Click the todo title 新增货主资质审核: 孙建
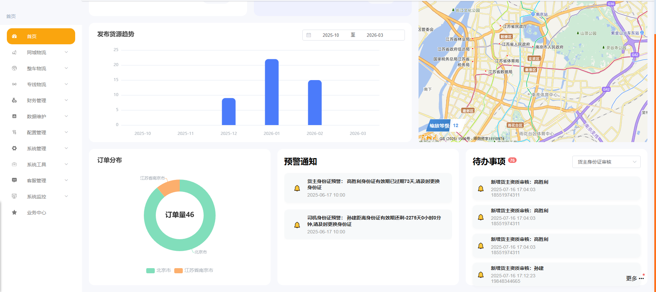The height and width of the screenshot is (292, 656). point(517,268)
